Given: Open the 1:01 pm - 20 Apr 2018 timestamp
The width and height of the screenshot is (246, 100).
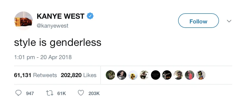Looking at the screenshot, I should [43, 57].
